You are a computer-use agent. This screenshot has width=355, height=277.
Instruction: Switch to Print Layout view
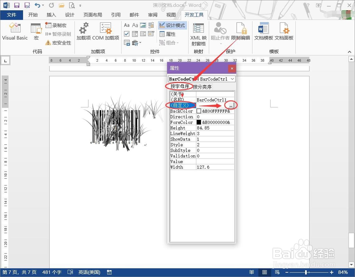264,272
